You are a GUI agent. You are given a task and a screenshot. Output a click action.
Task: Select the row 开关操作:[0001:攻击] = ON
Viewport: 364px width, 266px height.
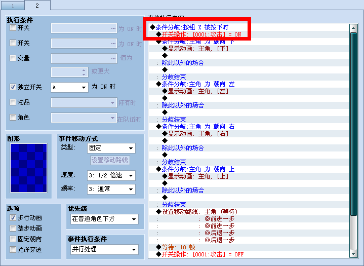pyautogui.click(x=249, y=34)
